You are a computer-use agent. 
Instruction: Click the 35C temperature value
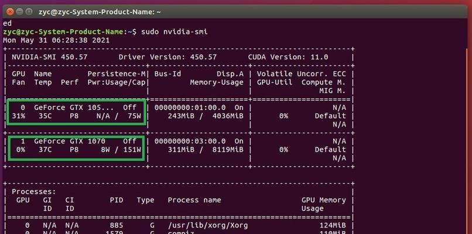pos(45,116)
